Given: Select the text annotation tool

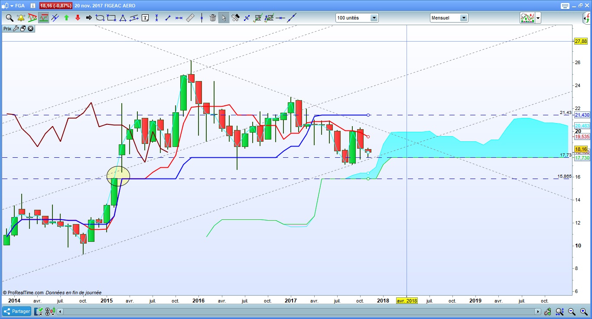Looking at the screenshot, I should tap(145, 18).
